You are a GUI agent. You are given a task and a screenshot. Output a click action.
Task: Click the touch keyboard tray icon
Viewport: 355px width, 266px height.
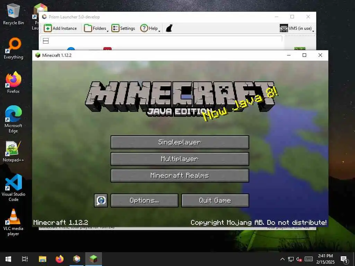pyautogui.click(x=309, y=259)
